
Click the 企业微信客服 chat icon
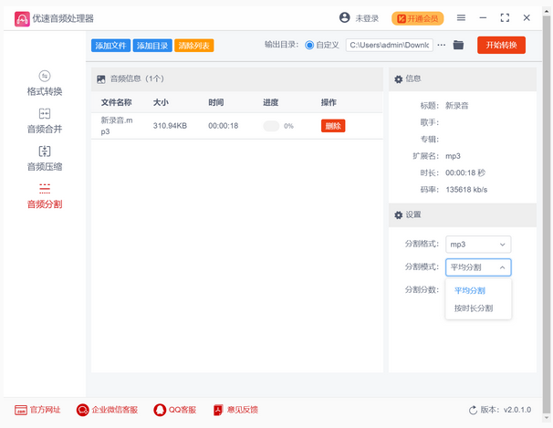click(x=82, y=410)
